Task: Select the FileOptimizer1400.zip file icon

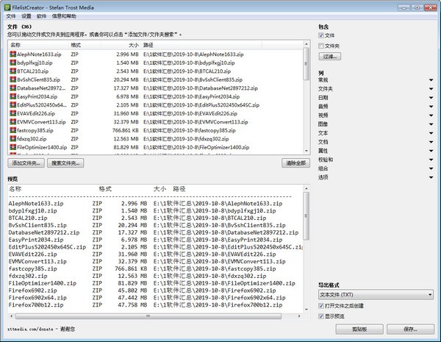Action: click(x=12, y=148)
